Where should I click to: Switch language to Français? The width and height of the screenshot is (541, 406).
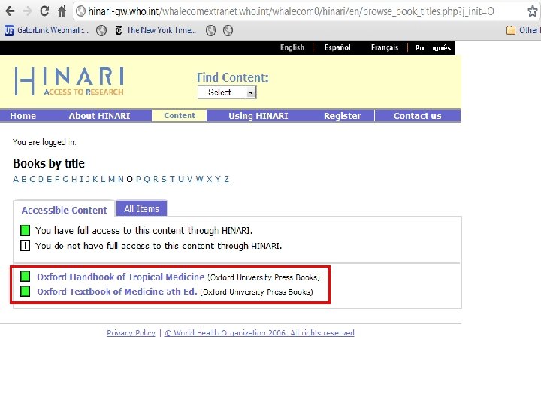pyautogui.click(x=385, y=47)
